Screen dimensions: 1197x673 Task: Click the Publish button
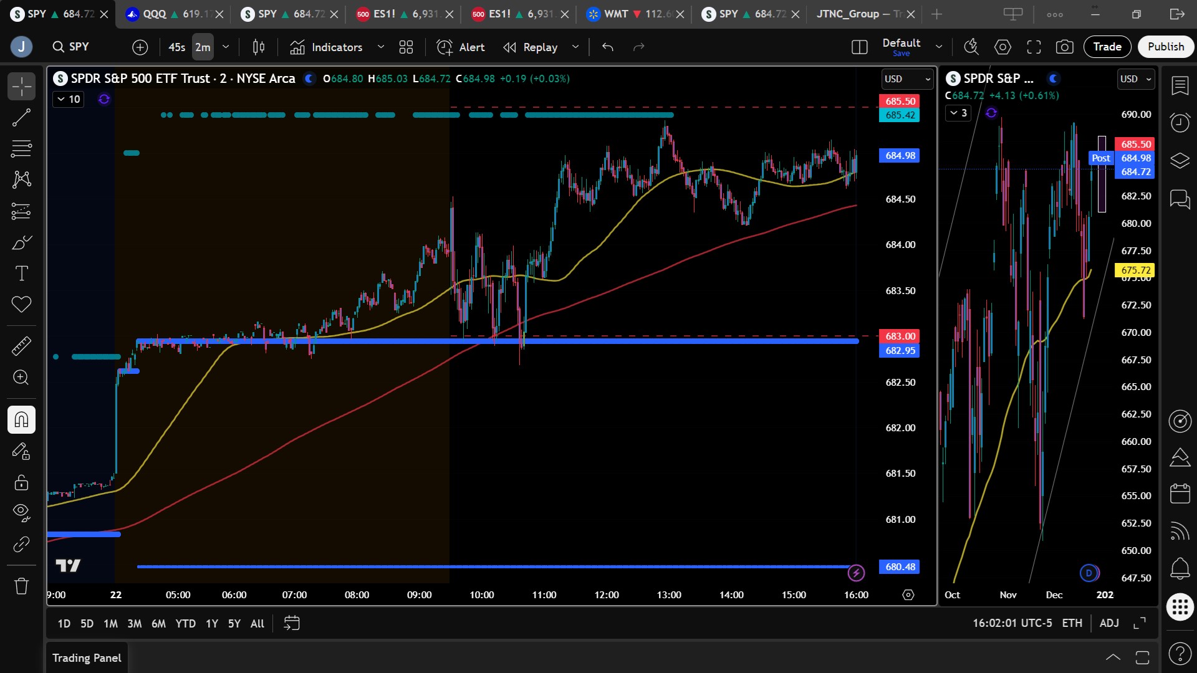pos(1165,47)
